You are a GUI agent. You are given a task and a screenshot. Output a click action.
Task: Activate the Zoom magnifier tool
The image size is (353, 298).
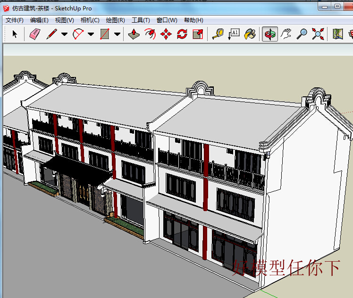click(302, 34)
